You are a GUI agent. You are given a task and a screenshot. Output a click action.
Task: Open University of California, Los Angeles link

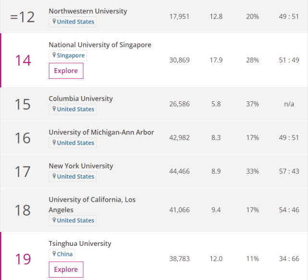click(x=92, y=200)
